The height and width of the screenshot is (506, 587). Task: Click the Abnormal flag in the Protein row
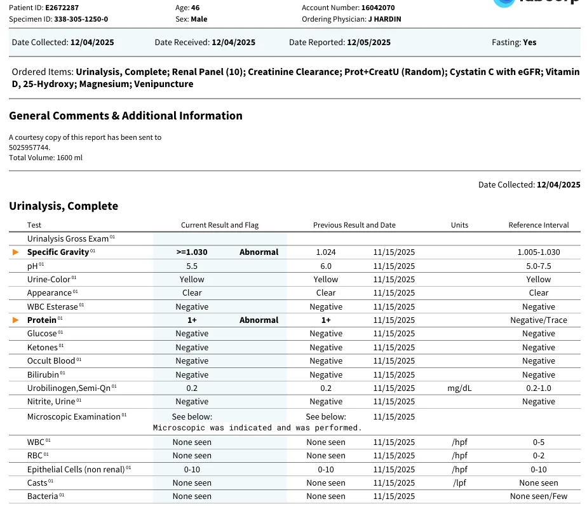point(259,320)
